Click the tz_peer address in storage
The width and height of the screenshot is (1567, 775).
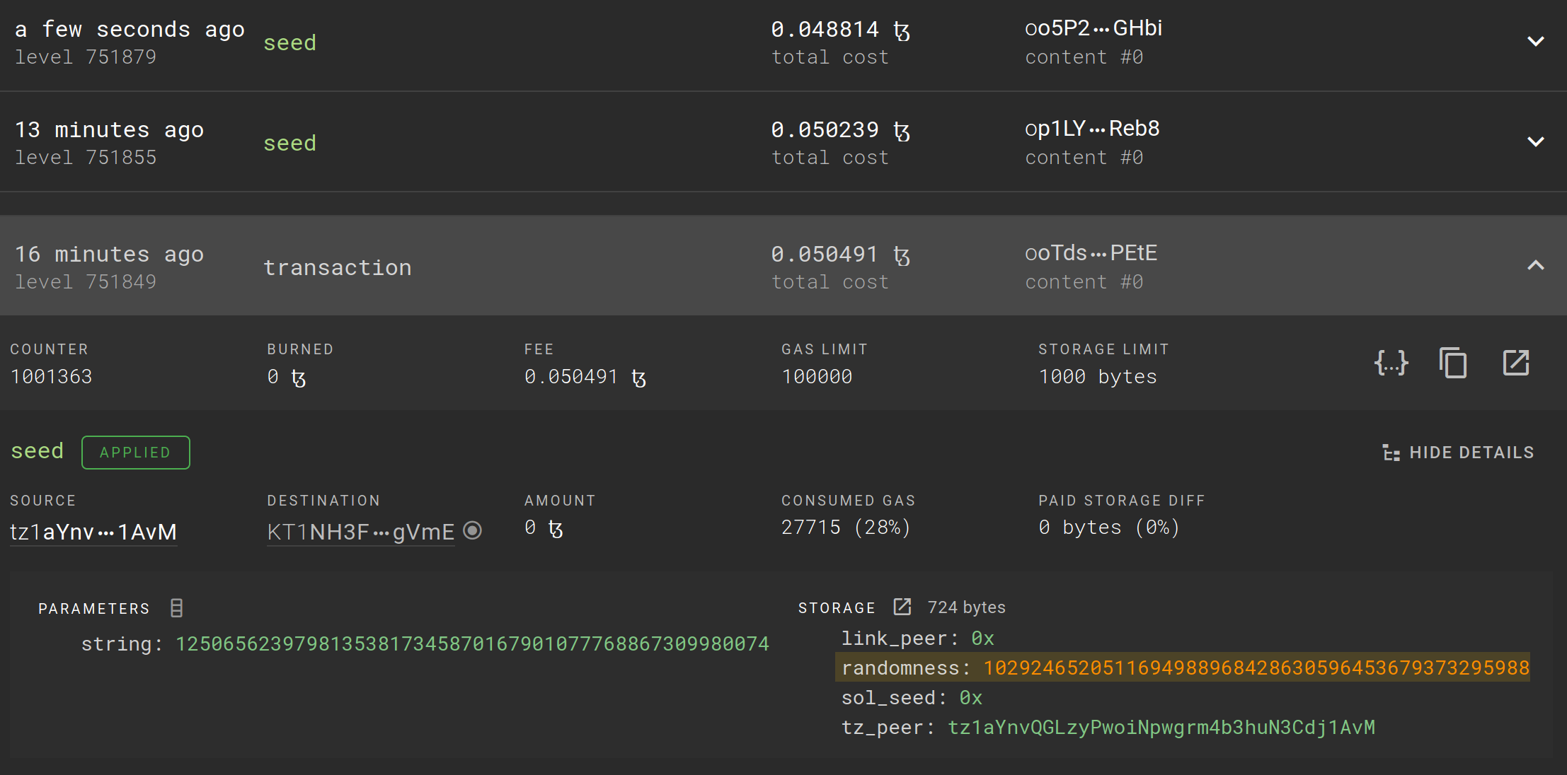pyautogui.click(x=1161, y=728)
